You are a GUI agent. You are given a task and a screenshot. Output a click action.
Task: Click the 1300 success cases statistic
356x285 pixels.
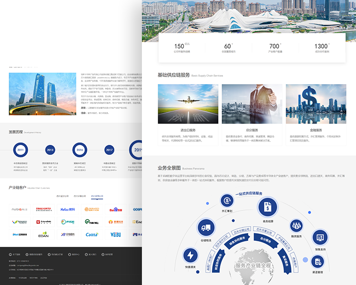322,47
